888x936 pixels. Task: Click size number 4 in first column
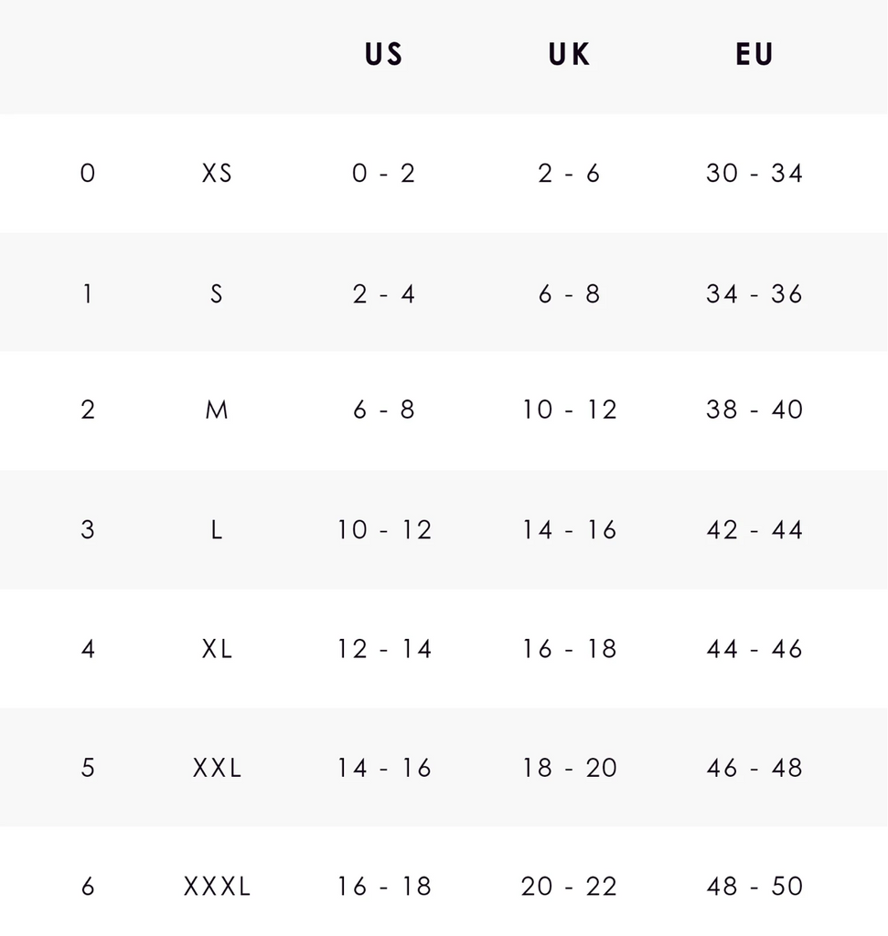88,649
